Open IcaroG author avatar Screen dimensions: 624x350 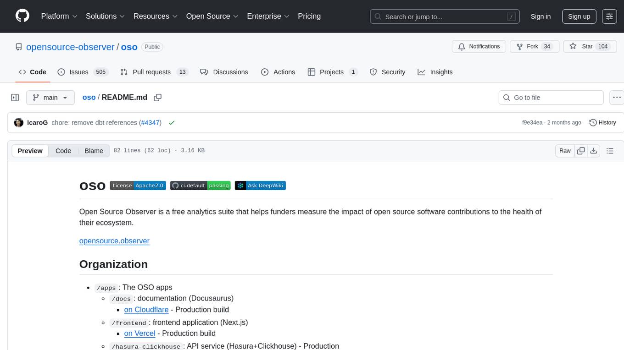[19, 123]
